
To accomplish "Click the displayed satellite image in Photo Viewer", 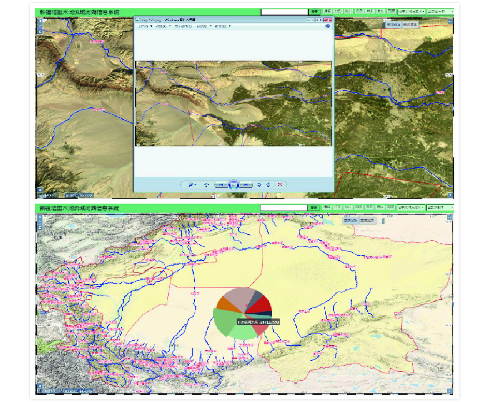I will coord(234,104).
